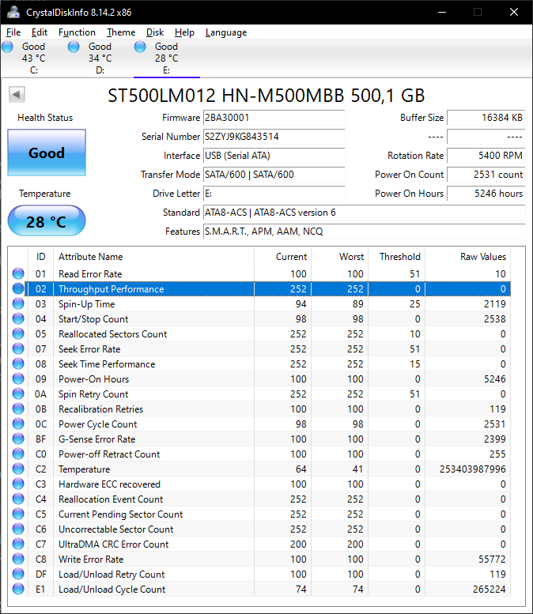The height and width of the screenshot is (614, 533).
Task: Click status orb of Current Pending Sector Count row
Action: coord(18,514)
